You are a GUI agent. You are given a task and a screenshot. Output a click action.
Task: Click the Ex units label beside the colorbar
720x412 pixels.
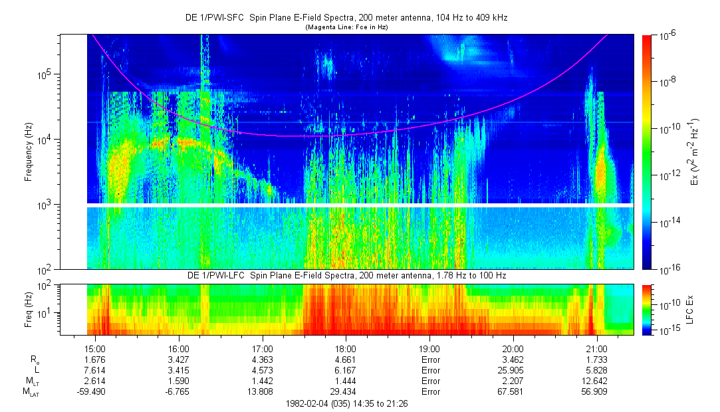click(693, 152)
